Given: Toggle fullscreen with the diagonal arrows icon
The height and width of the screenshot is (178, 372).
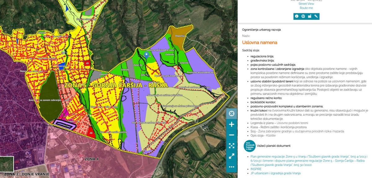Looking at the screenshot, I should click(x=232, y=156).
